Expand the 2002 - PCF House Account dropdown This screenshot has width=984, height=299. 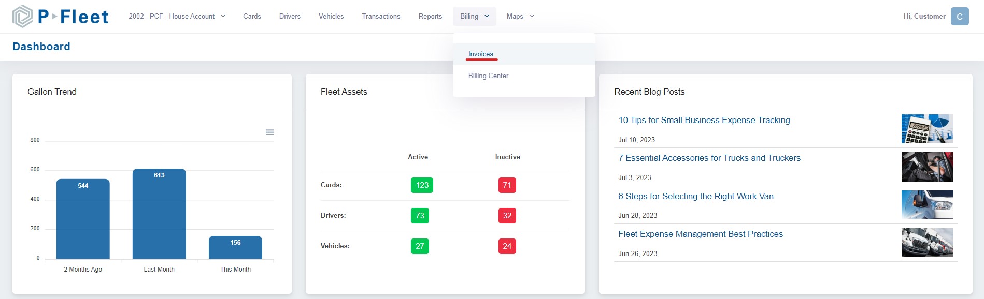pyautogui.click(x=177, y=17)
